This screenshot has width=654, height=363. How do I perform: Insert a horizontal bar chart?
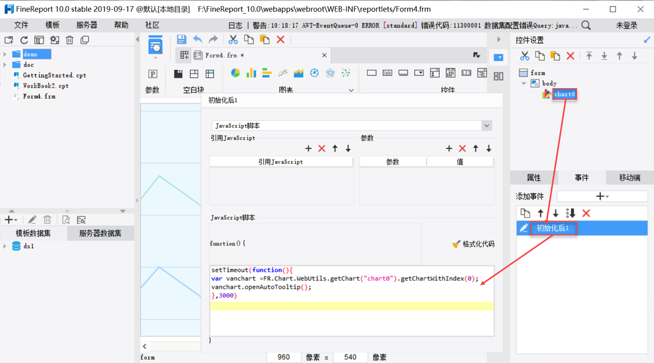pos(267,73)
